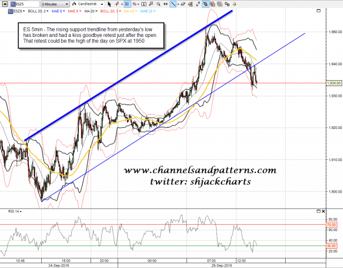Click the 1:1 reset scale icon

(166, 4)
